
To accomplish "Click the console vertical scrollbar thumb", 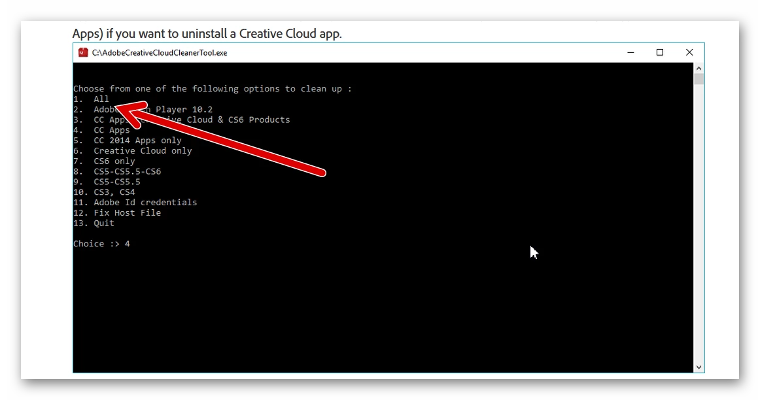I will point(699,80).
